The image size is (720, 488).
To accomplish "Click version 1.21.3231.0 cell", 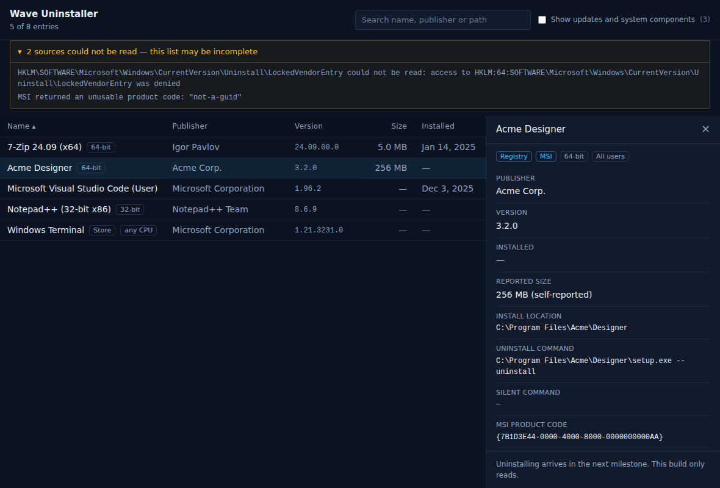I will pos(319,230).
